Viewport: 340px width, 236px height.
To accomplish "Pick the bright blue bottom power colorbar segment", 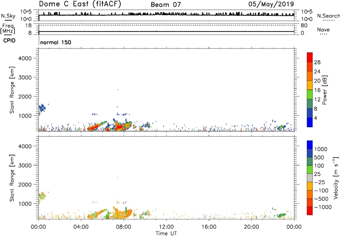I will [310, 122].
